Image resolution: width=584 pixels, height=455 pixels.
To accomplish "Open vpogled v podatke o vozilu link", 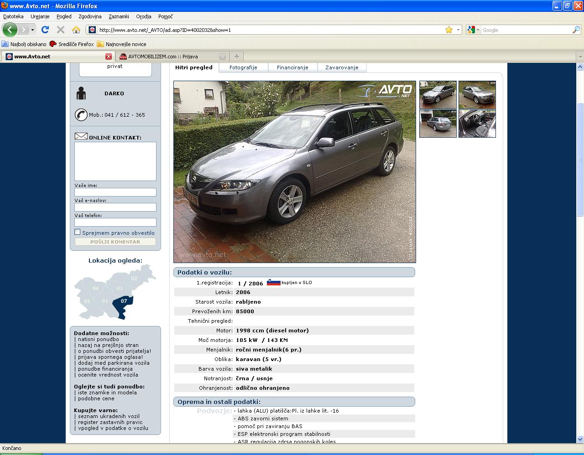I will (x=113, y=428).
